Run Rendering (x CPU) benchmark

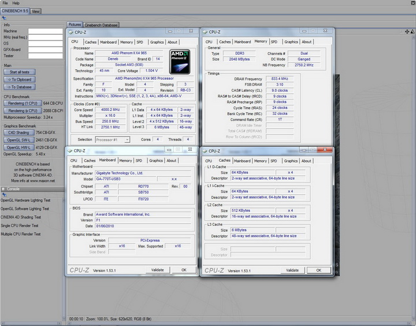23,111
